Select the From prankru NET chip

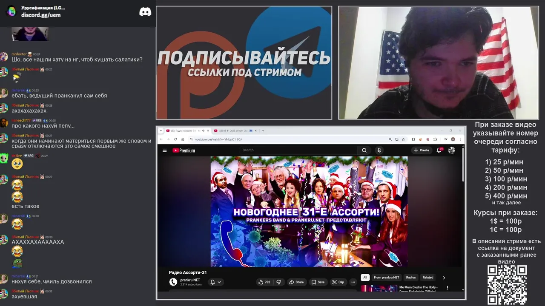pos(387,278)
